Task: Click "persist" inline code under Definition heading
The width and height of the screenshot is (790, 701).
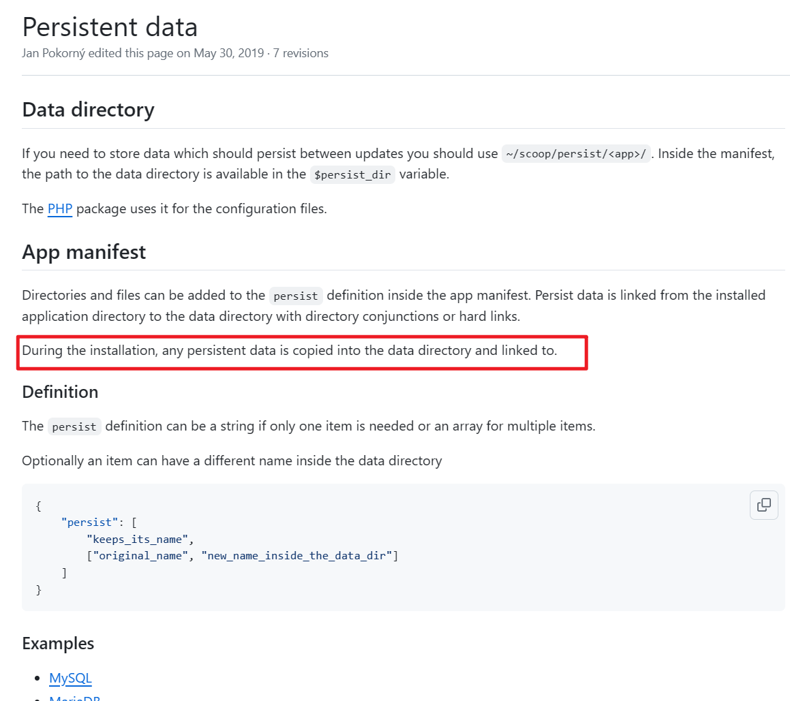Action: coord(74,427)
